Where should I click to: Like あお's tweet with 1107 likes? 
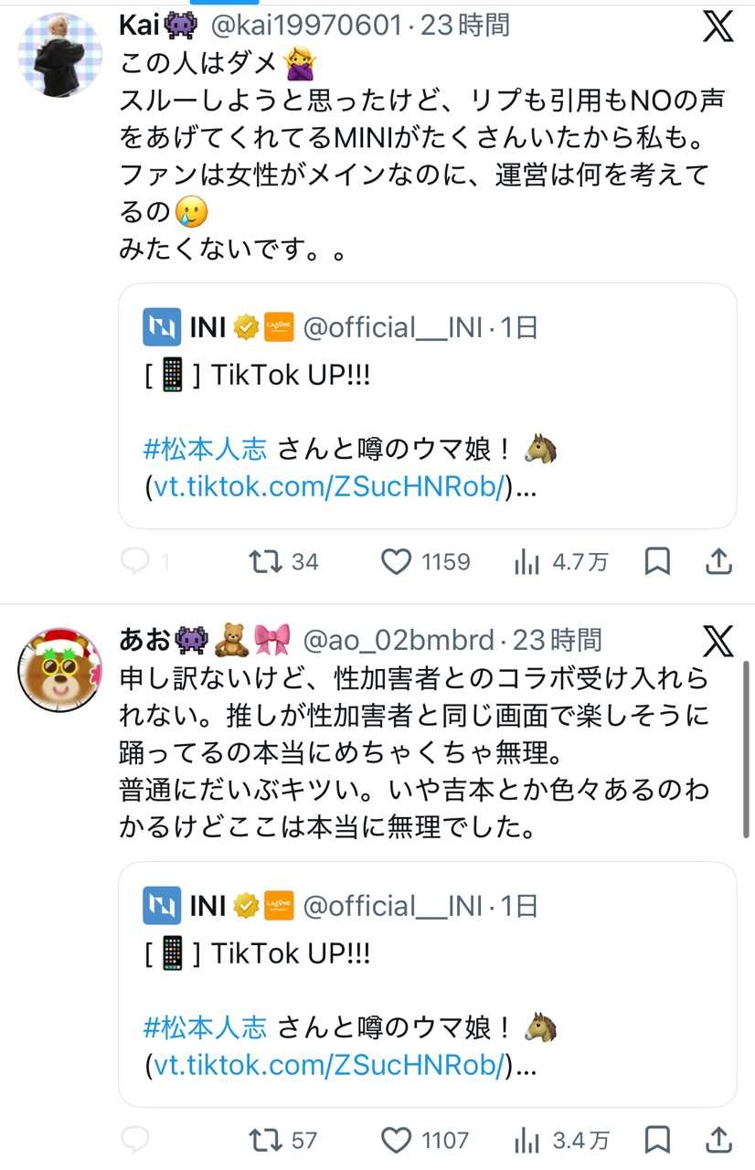click(396, 1140)
